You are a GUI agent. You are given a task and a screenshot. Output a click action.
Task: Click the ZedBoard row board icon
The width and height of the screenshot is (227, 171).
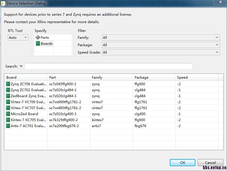8,96
